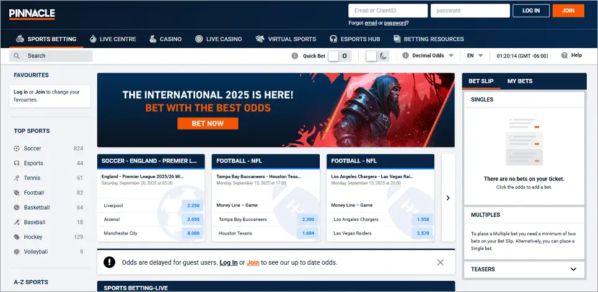The width and height of the screenshot is (598, 292).
Task: Open the EN language dropdown
Action: point(475,56)
